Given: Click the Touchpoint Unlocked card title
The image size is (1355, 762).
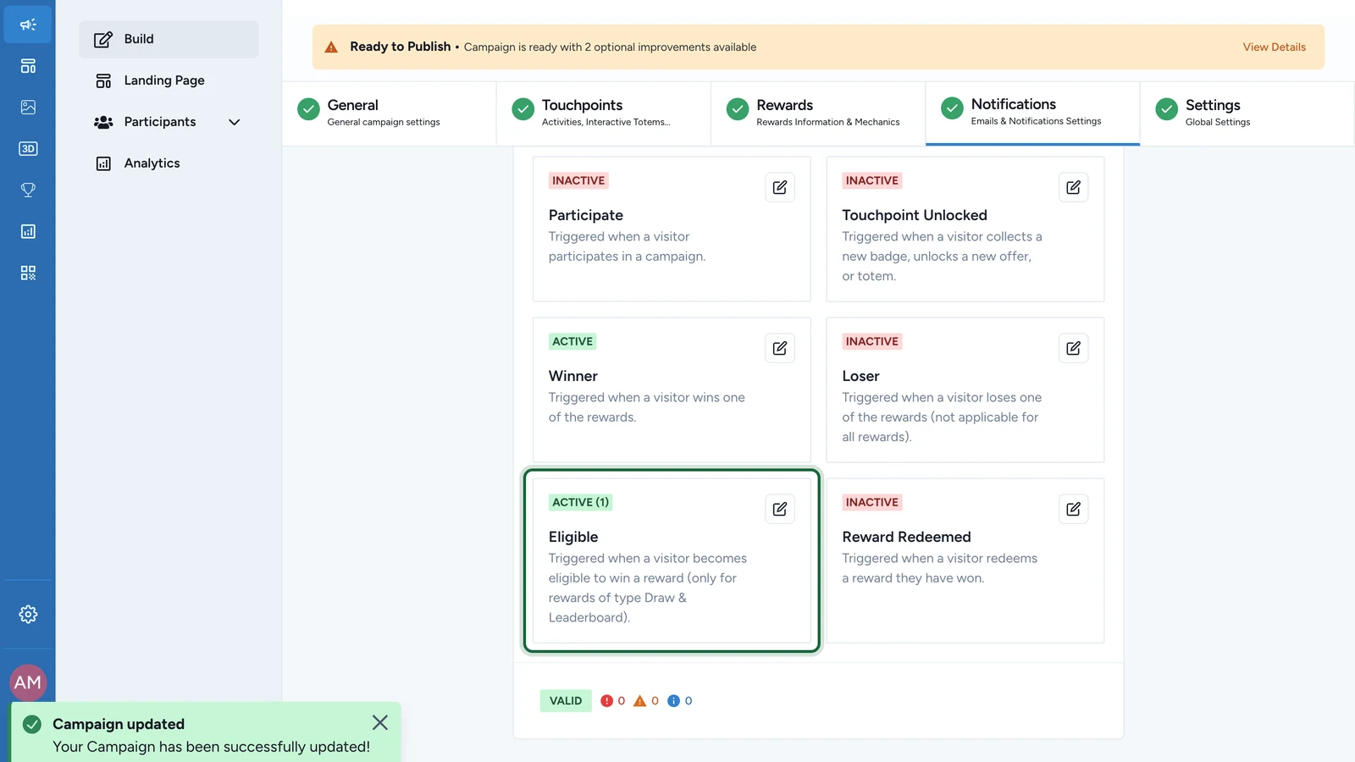Looking at the screenshot, I should (915, 215).
